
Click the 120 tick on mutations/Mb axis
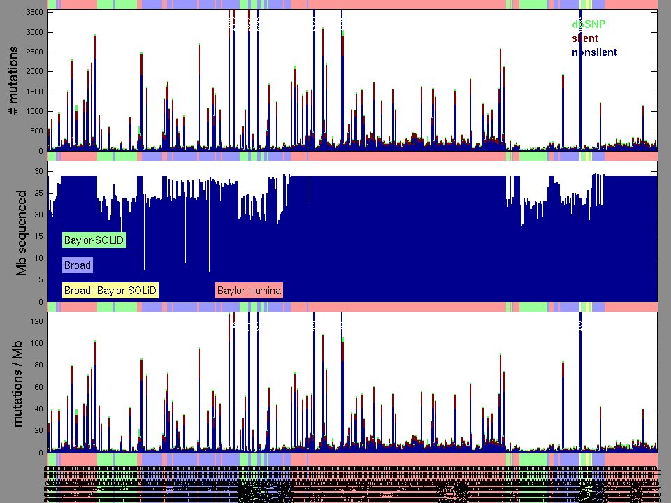(36, 321)
